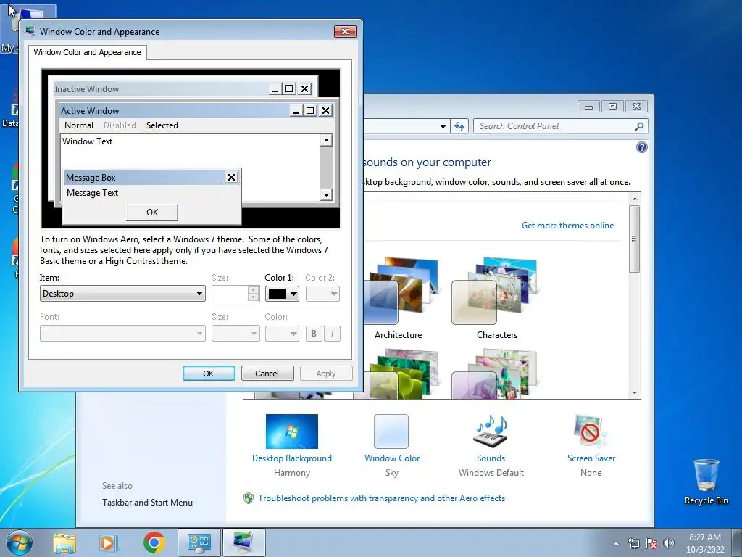The width and height of the screenshot is (742, 557).
Task: Click the Control Panel help question-mark icon
Action: (x=641, y=147)
